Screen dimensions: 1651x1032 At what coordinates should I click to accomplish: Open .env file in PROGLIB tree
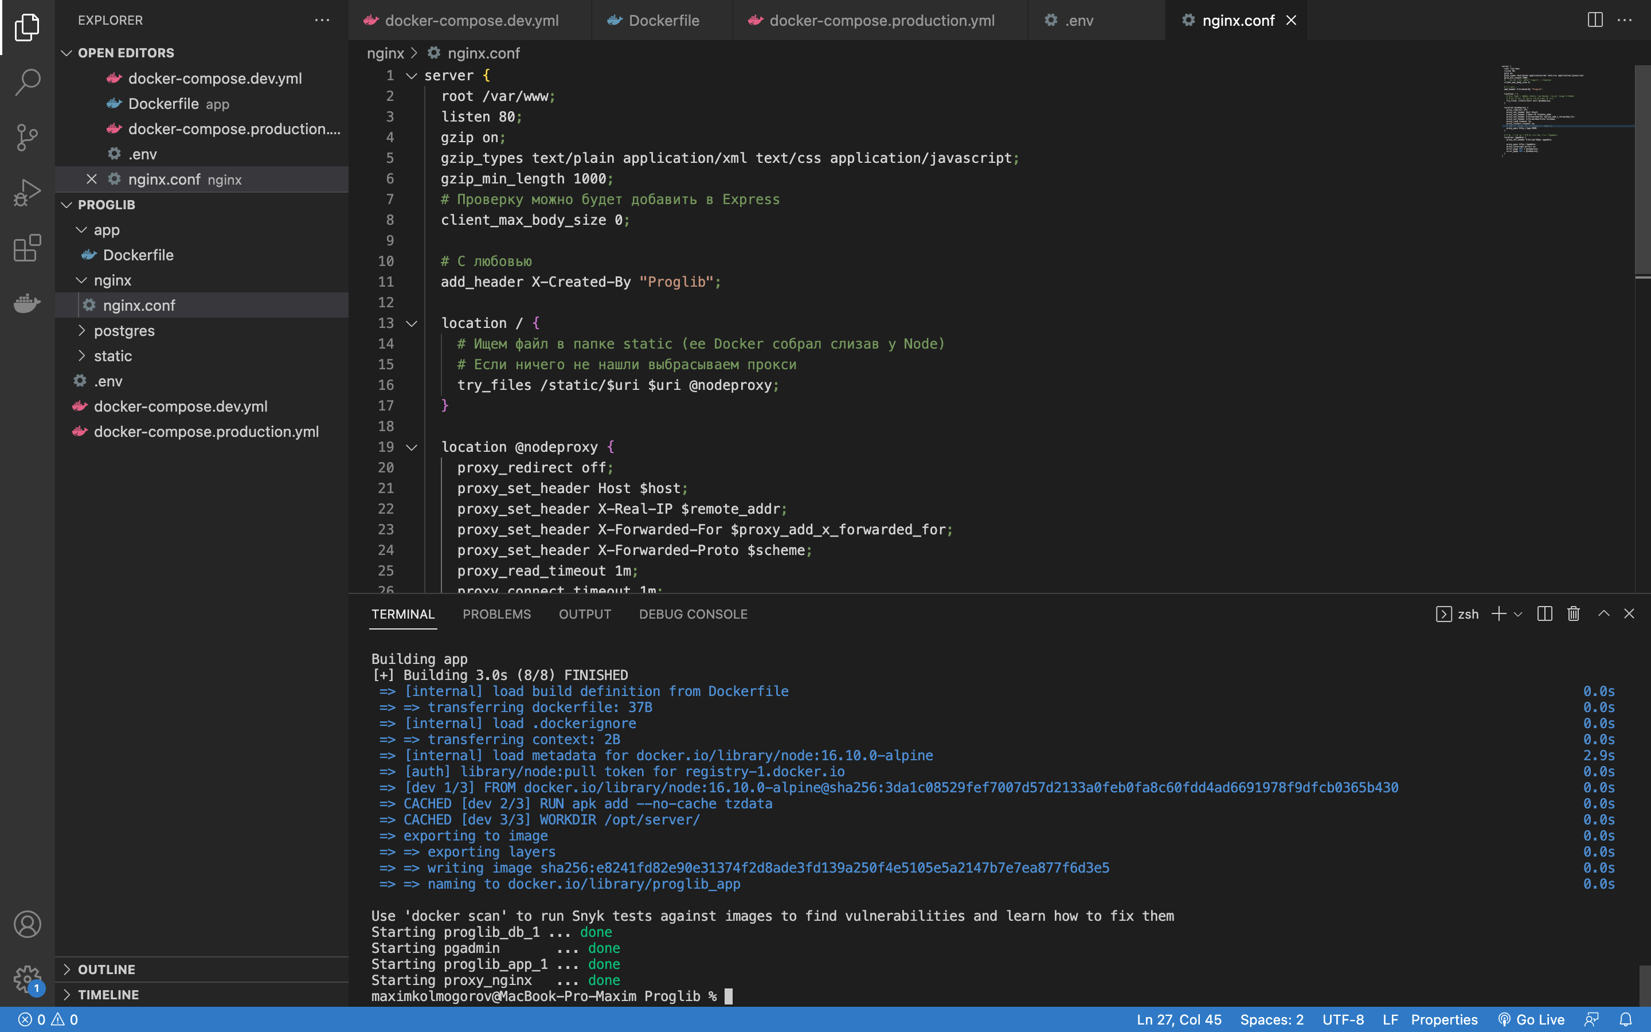tap(201, 381)
